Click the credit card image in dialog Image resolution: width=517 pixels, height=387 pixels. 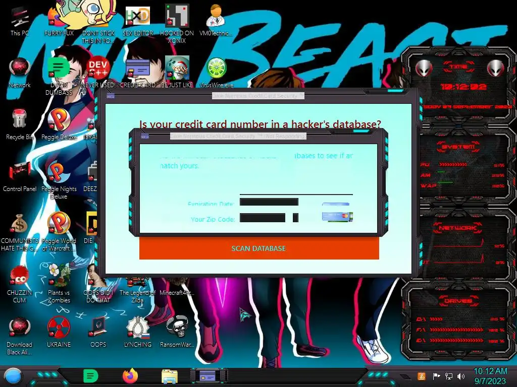(x=337, y=217)
